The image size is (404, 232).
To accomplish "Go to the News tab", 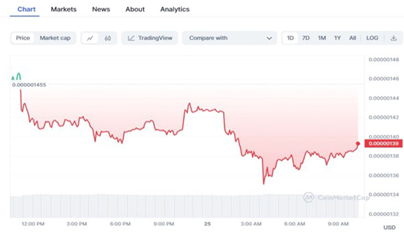I will point(100,9).
